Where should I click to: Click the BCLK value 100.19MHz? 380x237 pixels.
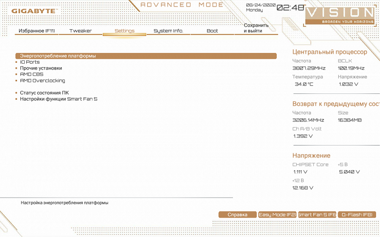[x=351, y=68]
